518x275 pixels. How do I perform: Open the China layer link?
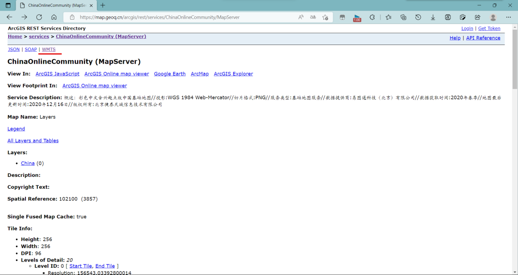coord(28,163)
